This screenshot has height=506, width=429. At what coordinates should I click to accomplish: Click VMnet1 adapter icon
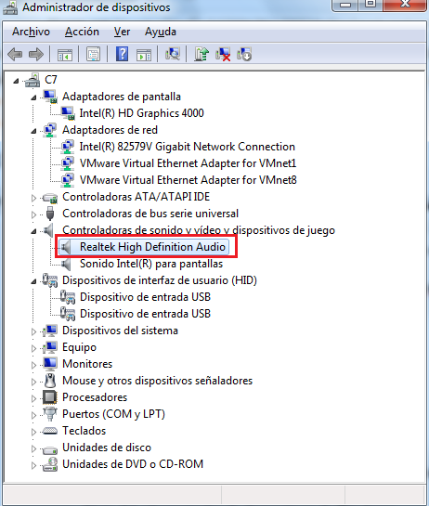68,163
